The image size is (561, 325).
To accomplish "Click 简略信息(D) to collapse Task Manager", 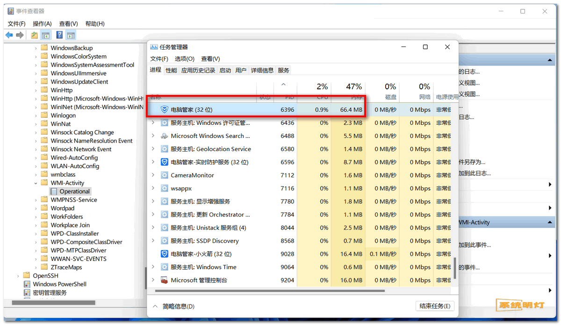I will tap(173, 306).
